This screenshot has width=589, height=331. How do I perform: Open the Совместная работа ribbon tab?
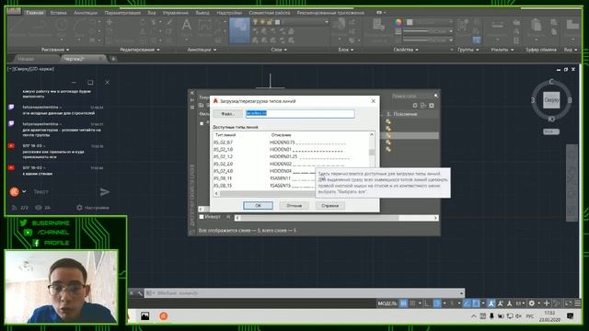point(270,13)
